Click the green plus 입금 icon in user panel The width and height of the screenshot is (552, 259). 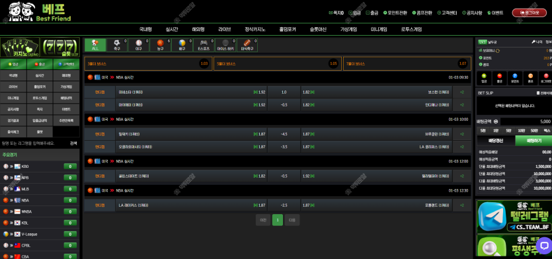pyautogui.click(x=484, y=78)
